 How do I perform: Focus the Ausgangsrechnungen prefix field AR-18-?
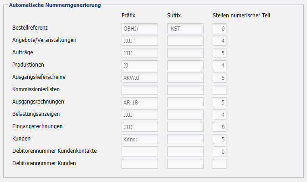click(139, 102)
